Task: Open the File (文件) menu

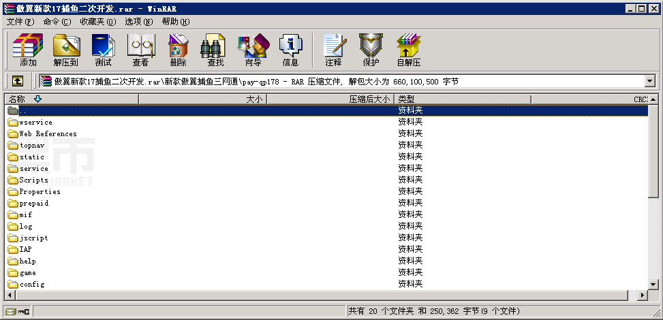Action: click(x=20, y=22)
